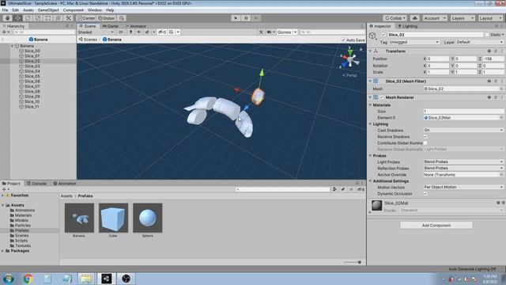Image resolution: width=506 pixels, height=285 pixels.
Task: Toggle scene audio icon
Action: click(x=139, y=32)
